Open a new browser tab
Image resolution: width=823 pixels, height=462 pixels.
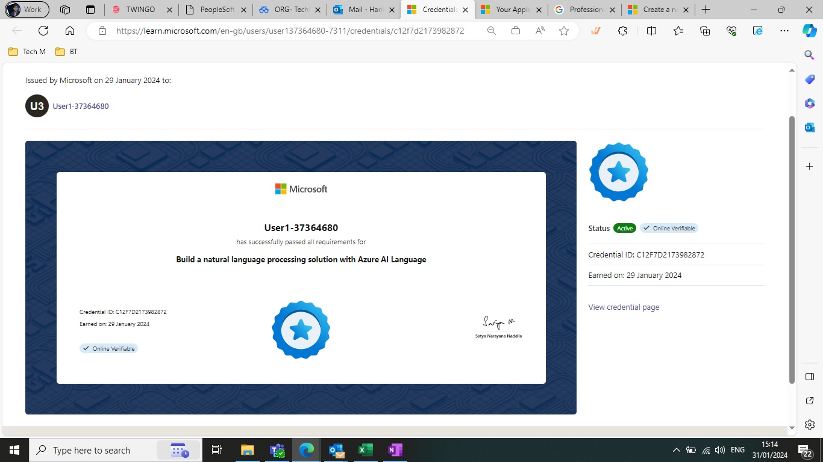coord(706,10)
